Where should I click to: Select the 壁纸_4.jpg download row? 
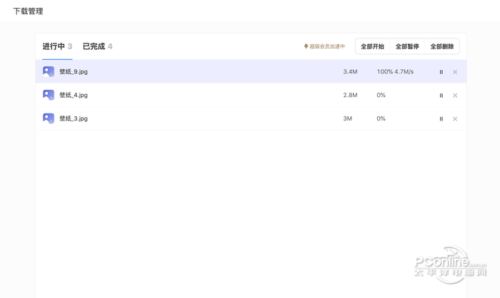(x=214, y=95)
